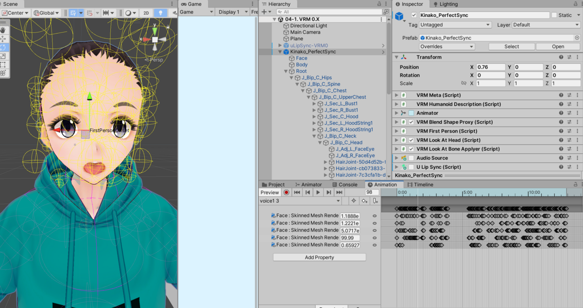The height and width of the screenshot is (308, 583).
Task: Open the voice1 3 clip dropdown
Action: [x=300, y=201]
